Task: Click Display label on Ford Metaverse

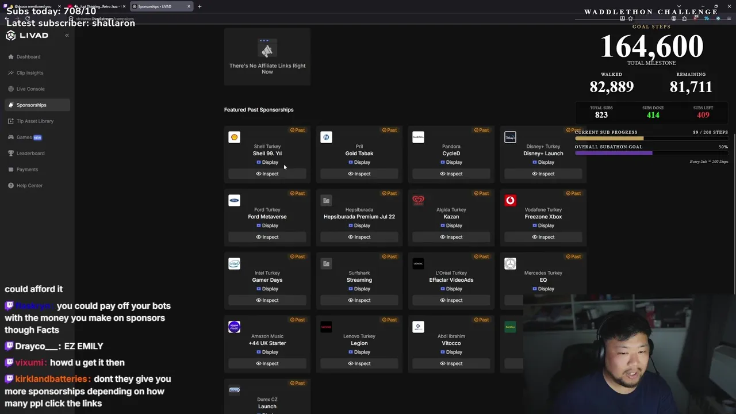Action: [x=267, y=225]
